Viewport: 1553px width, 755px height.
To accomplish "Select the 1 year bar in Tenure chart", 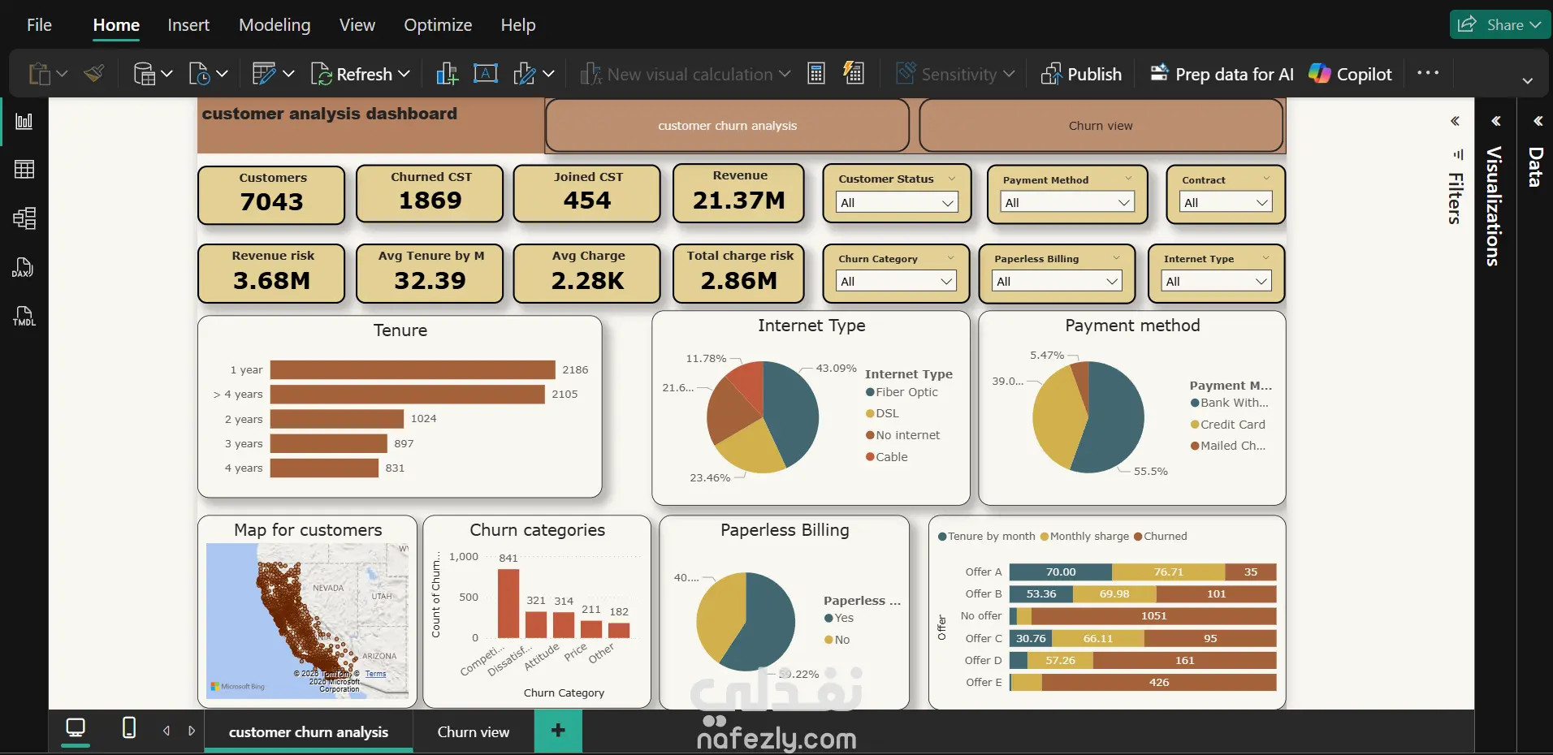I will [x=413, y=370].
